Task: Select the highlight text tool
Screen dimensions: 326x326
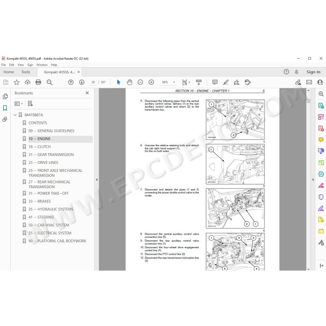Action: (x=226, y=82)
